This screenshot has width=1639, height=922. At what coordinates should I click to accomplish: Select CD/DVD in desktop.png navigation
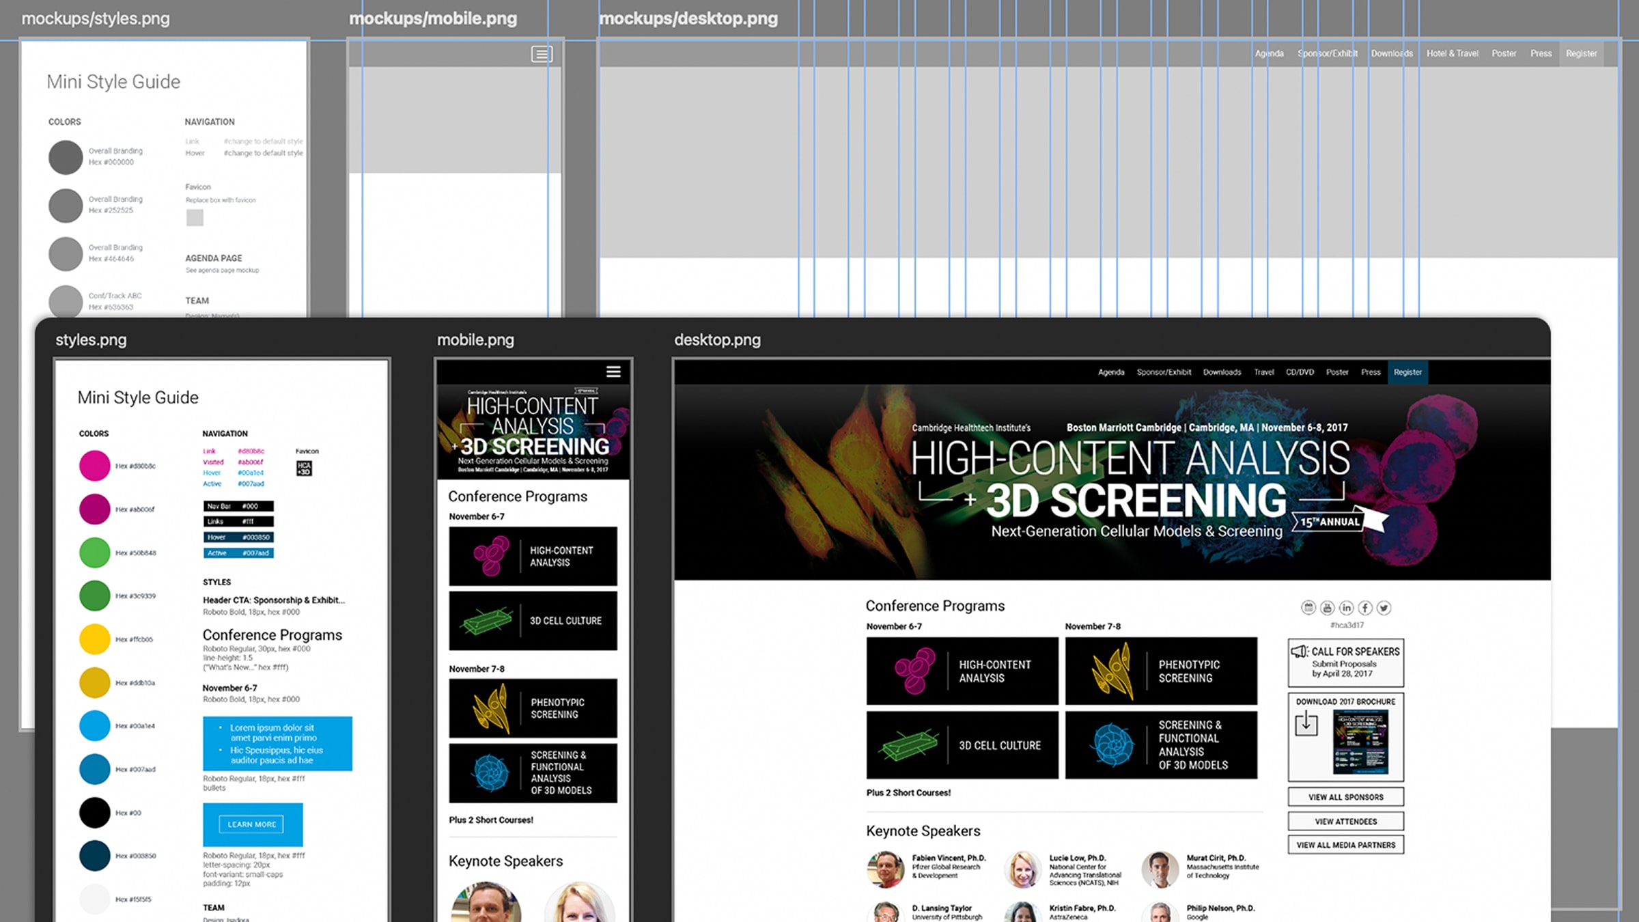coord(1300,372)
